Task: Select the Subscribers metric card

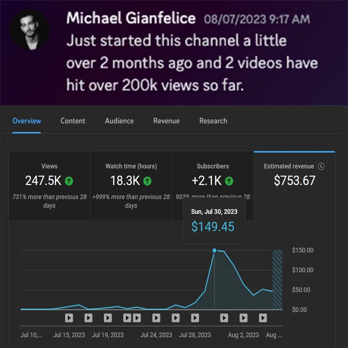Action: click(213, 186)
